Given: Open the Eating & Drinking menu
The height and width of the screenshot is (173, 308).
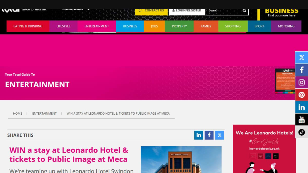Looking at the screenshot, I should (28, 26).
